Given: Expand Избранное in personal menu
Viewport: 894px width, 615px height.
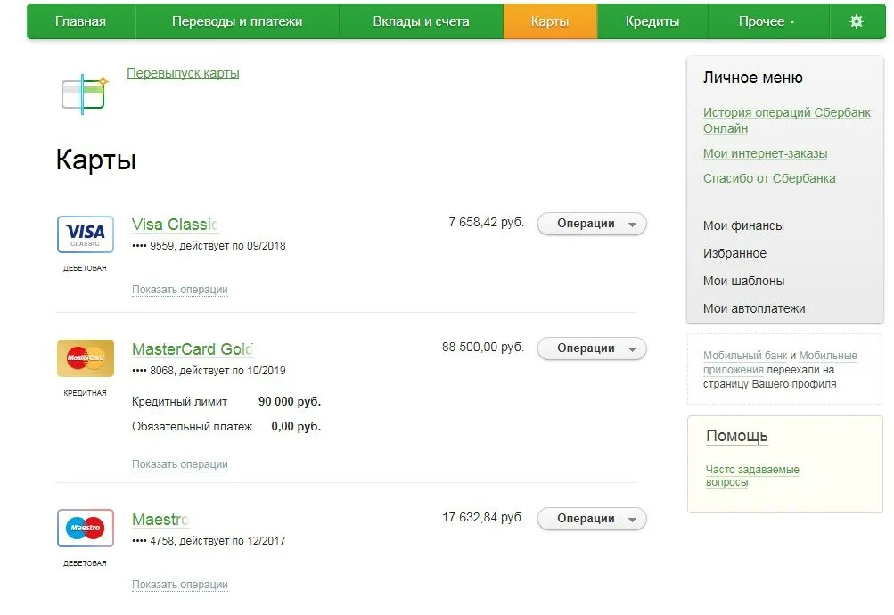Looking at the screenshot, I should pos(734,253).
